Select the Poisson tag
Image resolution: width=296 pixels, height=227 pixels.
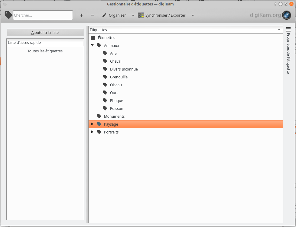tap(116, 108)
